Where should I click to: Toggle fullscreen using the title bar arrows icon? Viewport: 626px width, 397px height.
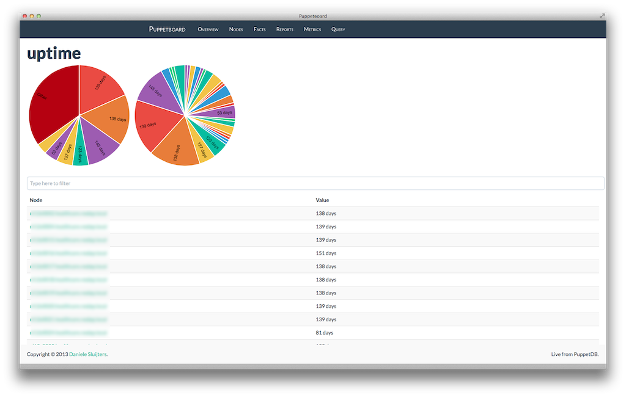click(602, 16)
